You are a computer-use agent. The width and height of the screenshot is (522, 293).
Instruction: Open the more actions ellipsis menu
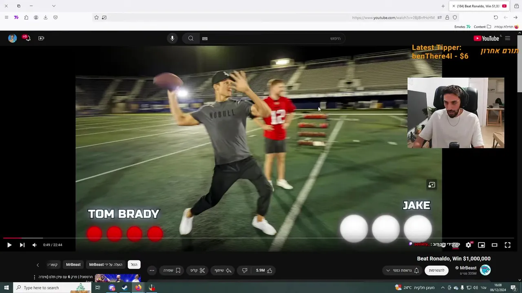click(152, 270)
